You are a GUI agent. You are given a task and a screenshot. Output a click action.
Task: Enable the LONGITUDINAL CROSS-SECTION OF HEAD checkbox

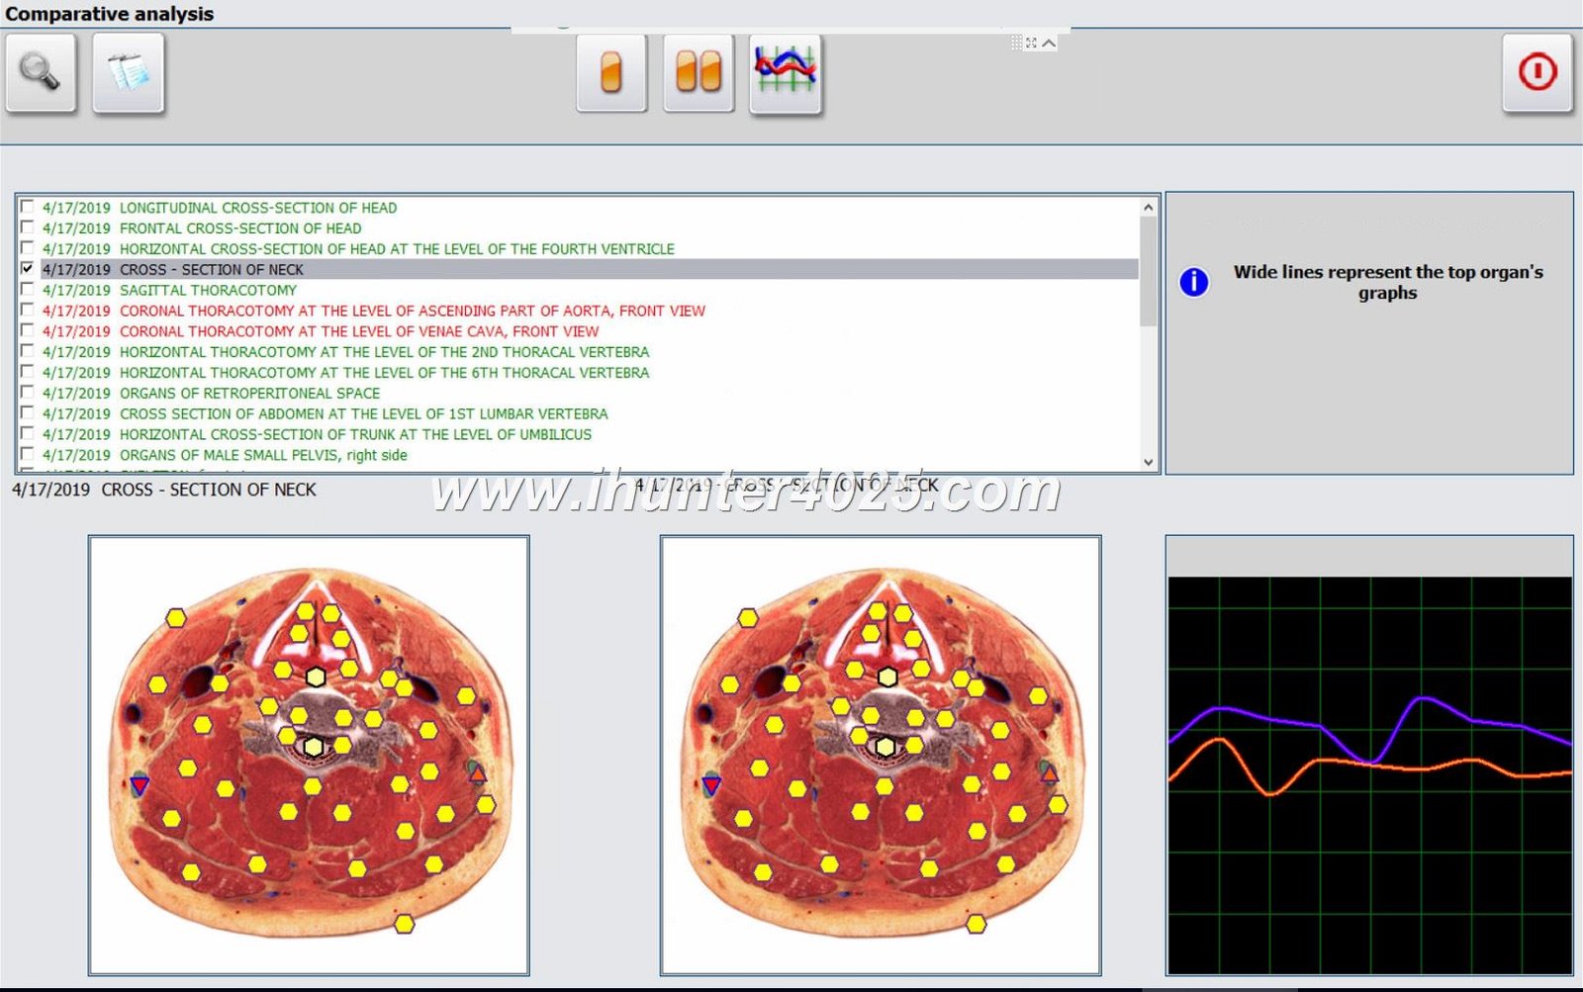click(x=28, y=208)
